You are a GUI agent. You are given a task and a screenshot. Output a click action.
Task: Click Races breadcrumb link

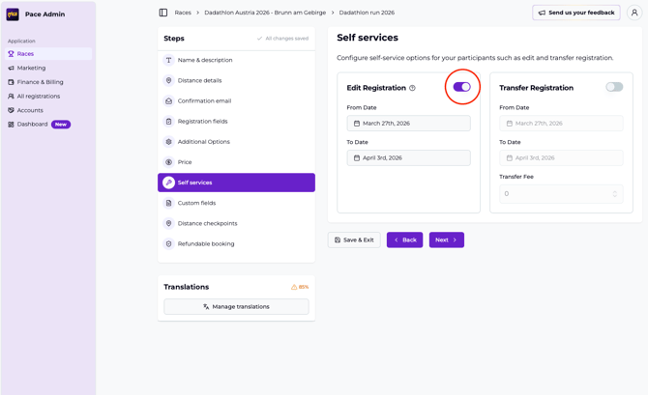(x=183, y=13)
